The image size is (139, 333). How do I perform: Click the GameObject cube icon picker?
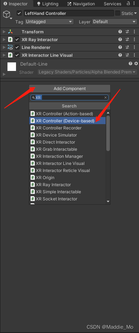point(7,15)
